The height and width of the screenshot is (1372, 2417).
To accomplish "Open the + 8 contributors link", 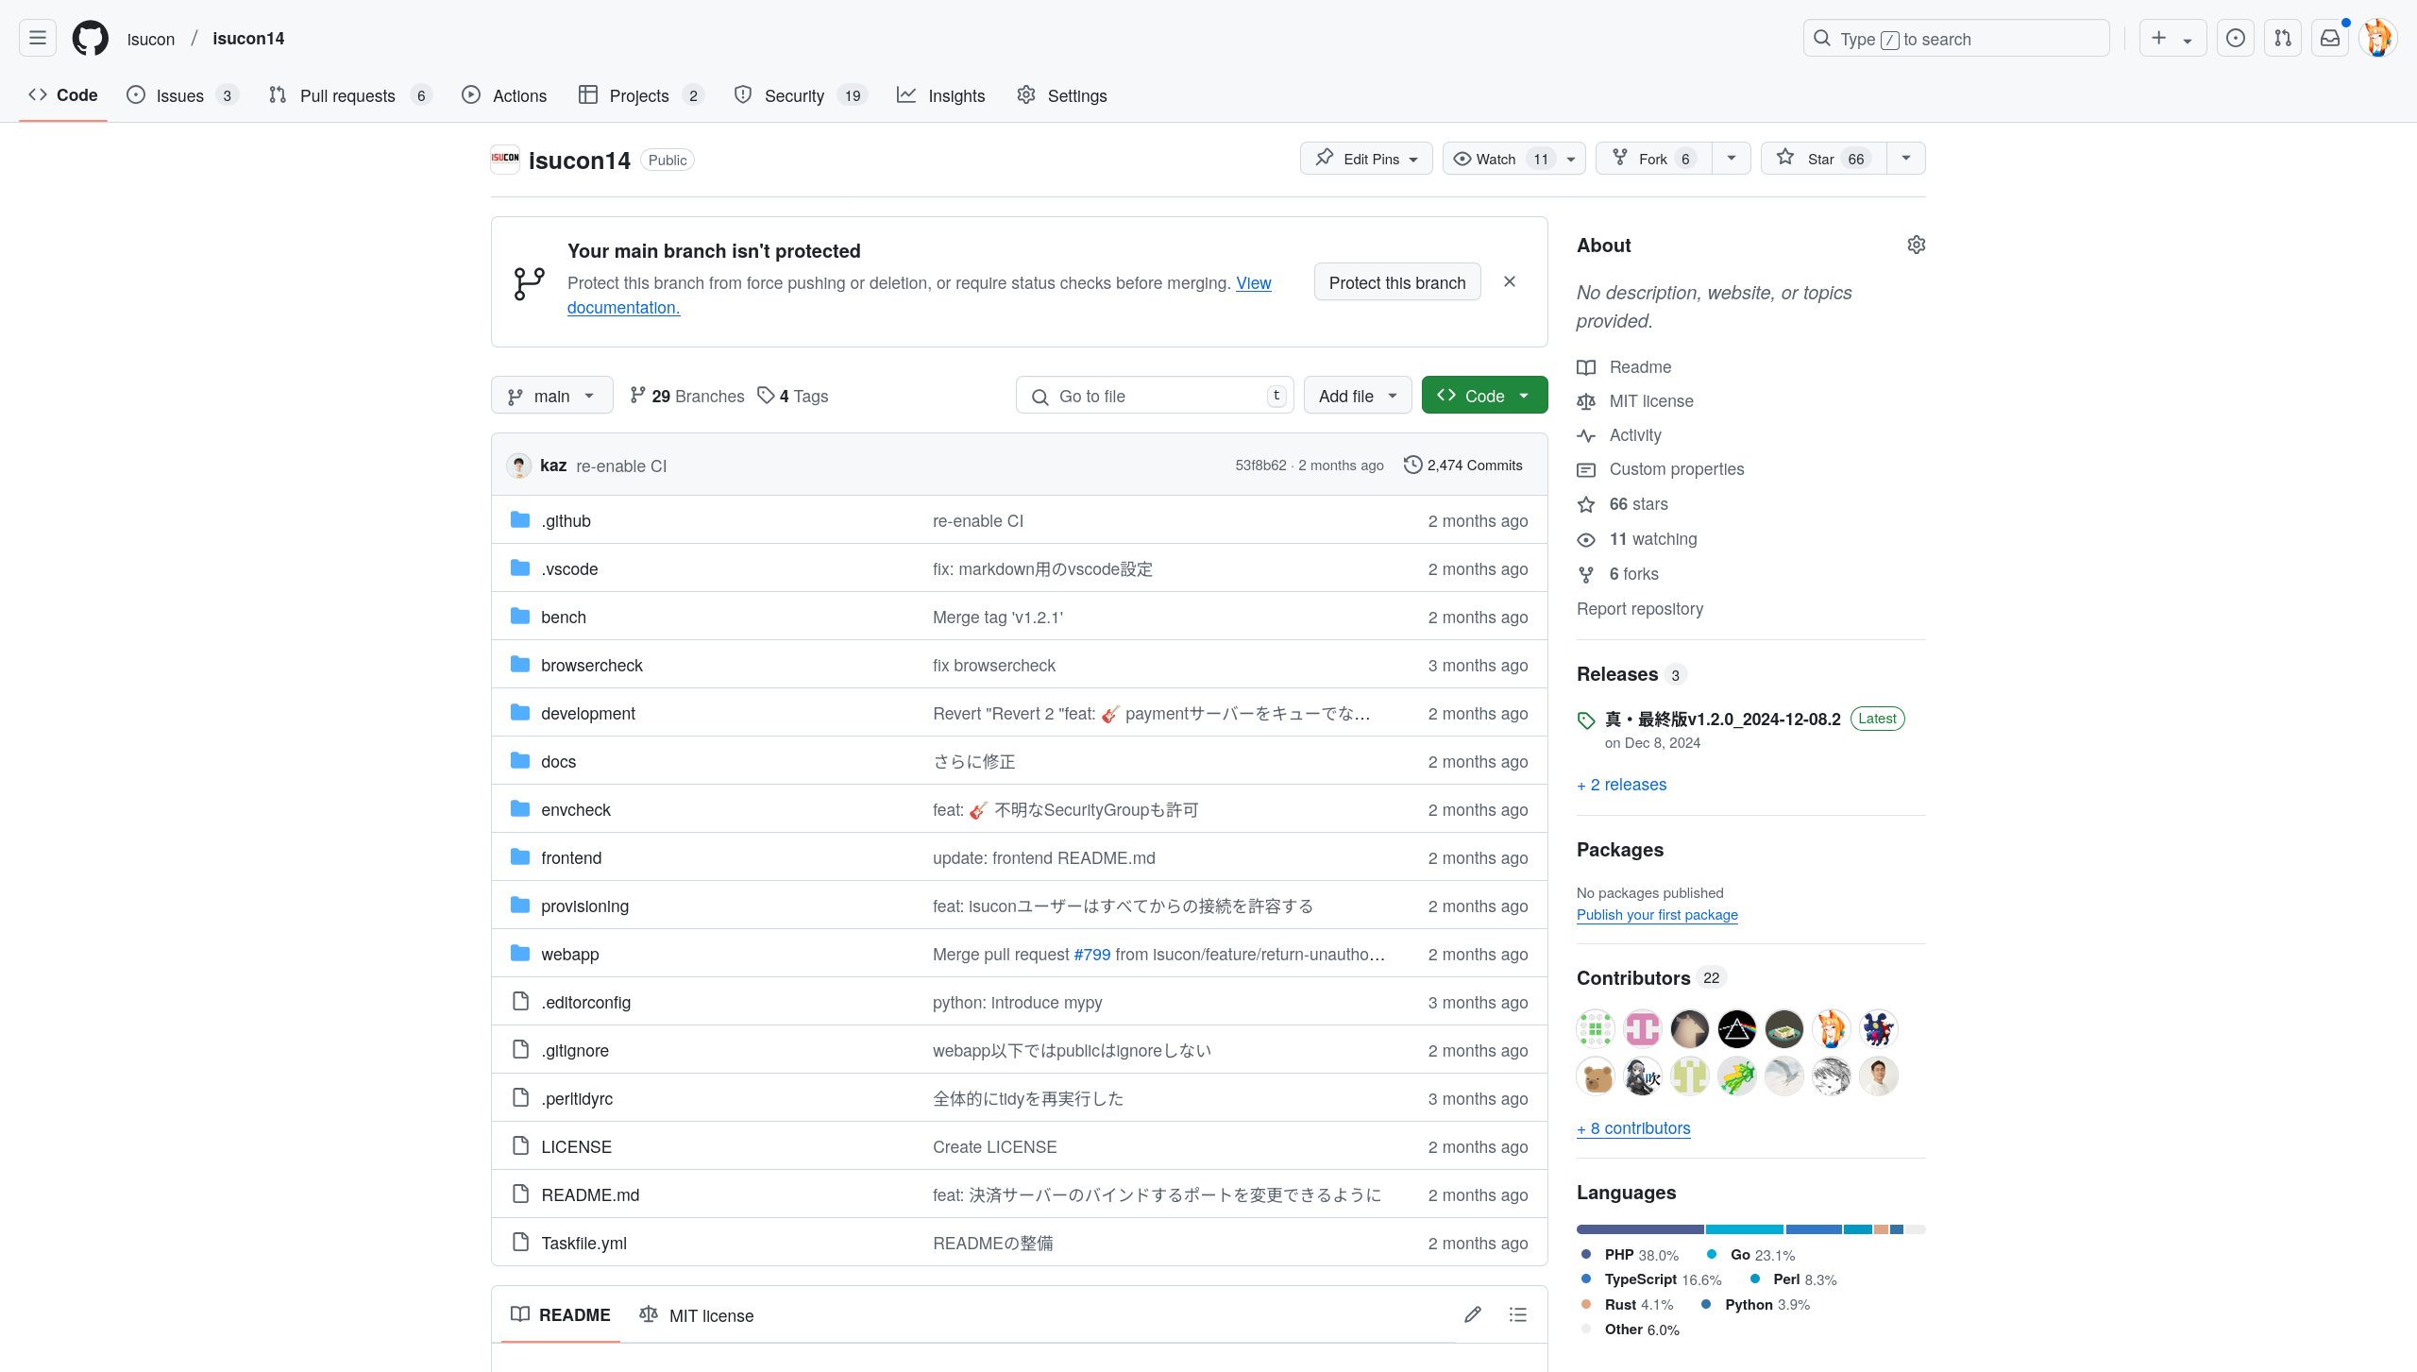I will point(1633,1128).
